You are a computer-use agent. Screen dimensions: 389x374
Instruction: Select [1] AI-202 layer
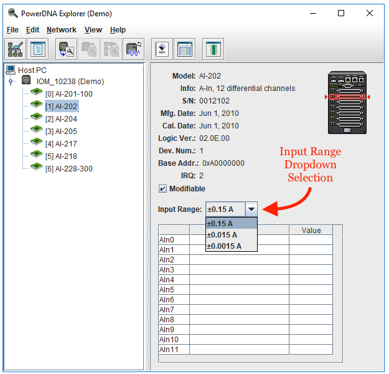[61, 107]
